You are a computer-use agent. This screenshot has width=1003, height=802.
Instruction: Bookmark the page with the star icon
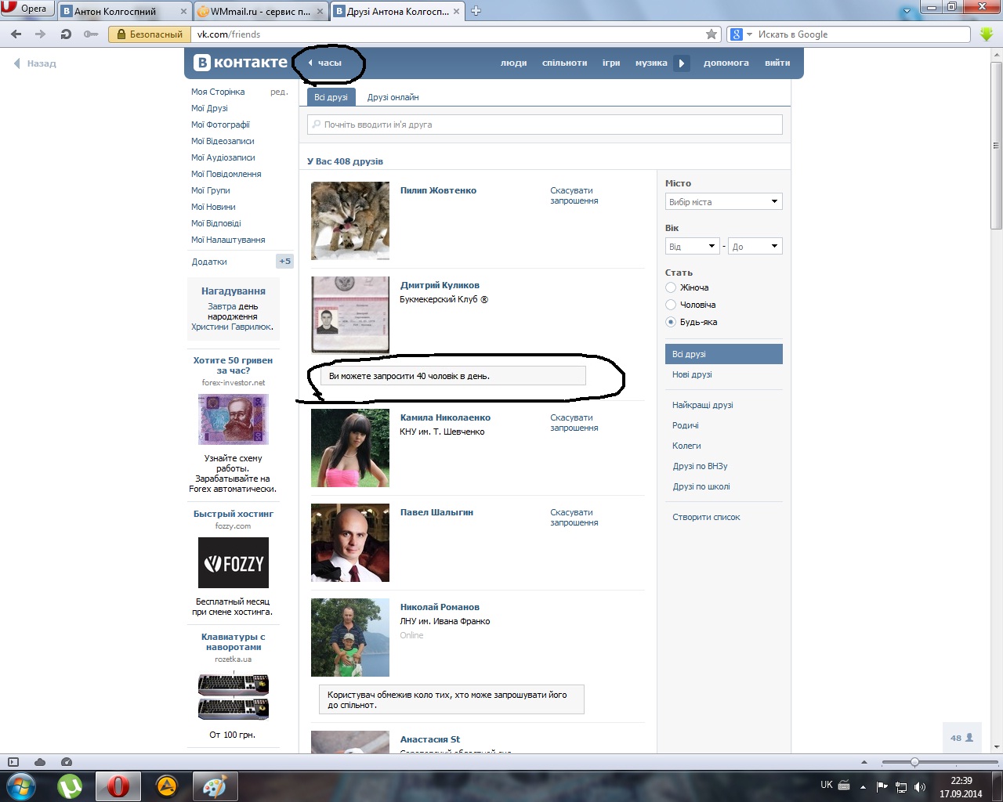point(712,34)
